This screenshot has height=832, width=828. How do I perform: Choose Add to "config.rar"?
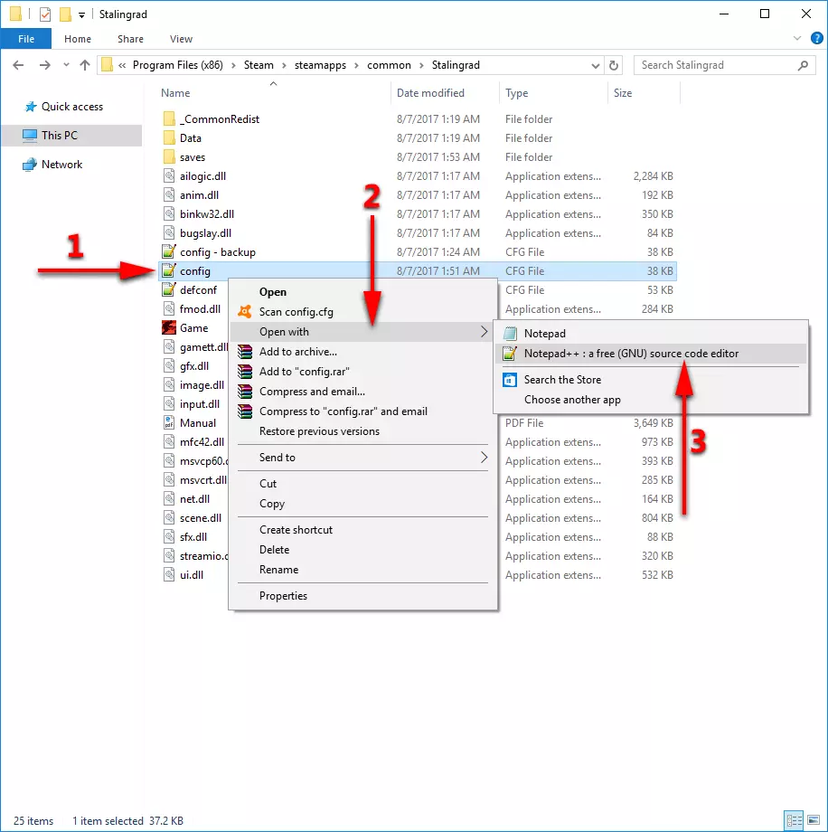click(362, 372)
